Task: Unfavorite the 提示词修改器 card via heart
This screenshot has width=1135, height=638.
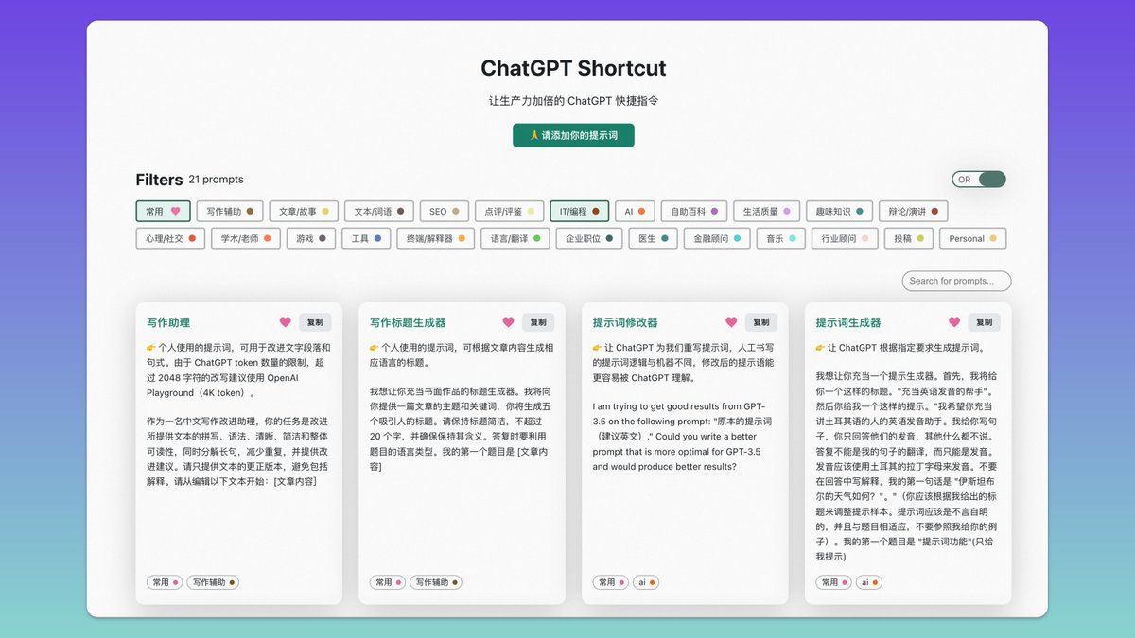Action: (731, 322)
